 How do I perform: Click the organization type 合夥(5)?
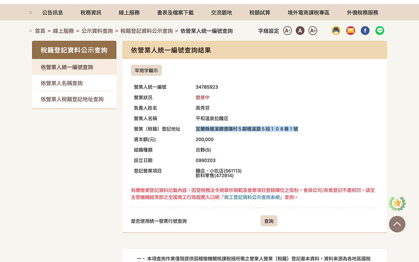tap(203, 150)
